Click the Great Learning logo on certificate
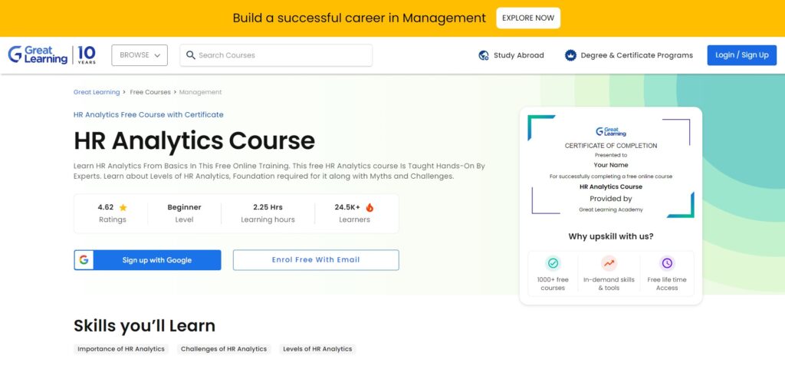 (x=611, y=131)
